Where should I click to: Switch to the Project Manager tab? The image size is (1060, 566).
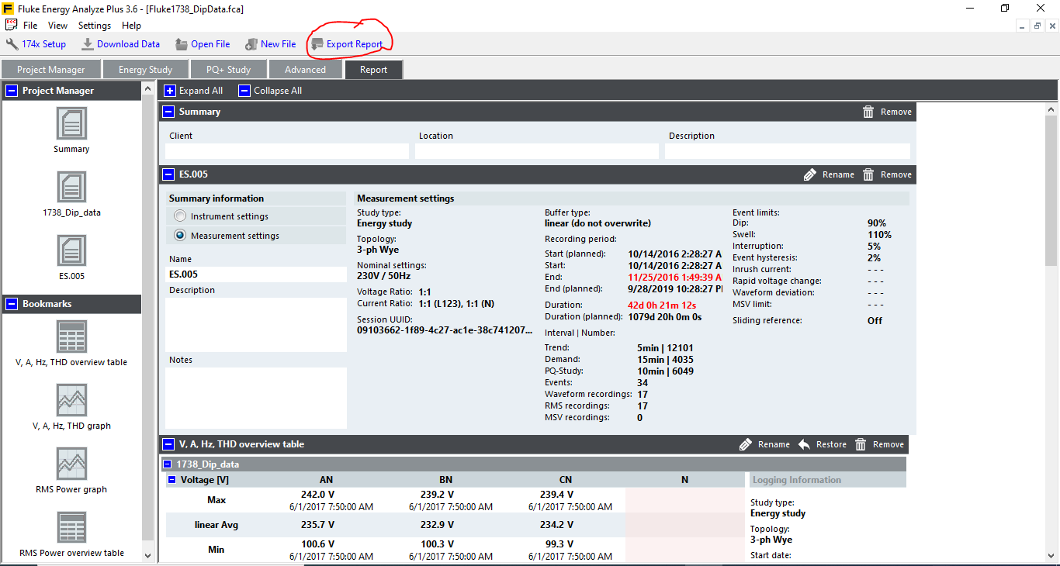point(51,69)
